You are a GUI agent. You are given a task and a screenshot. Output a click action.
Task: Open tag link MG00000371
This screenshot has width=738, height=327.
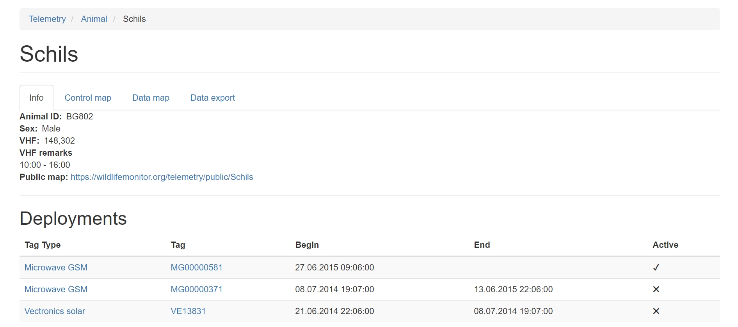[x=196, y=289]
